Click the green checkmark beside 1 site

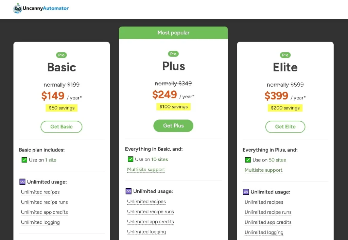[24, 160]
